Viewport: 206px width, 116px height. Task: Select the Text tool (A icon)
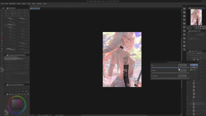pos(2,61)
